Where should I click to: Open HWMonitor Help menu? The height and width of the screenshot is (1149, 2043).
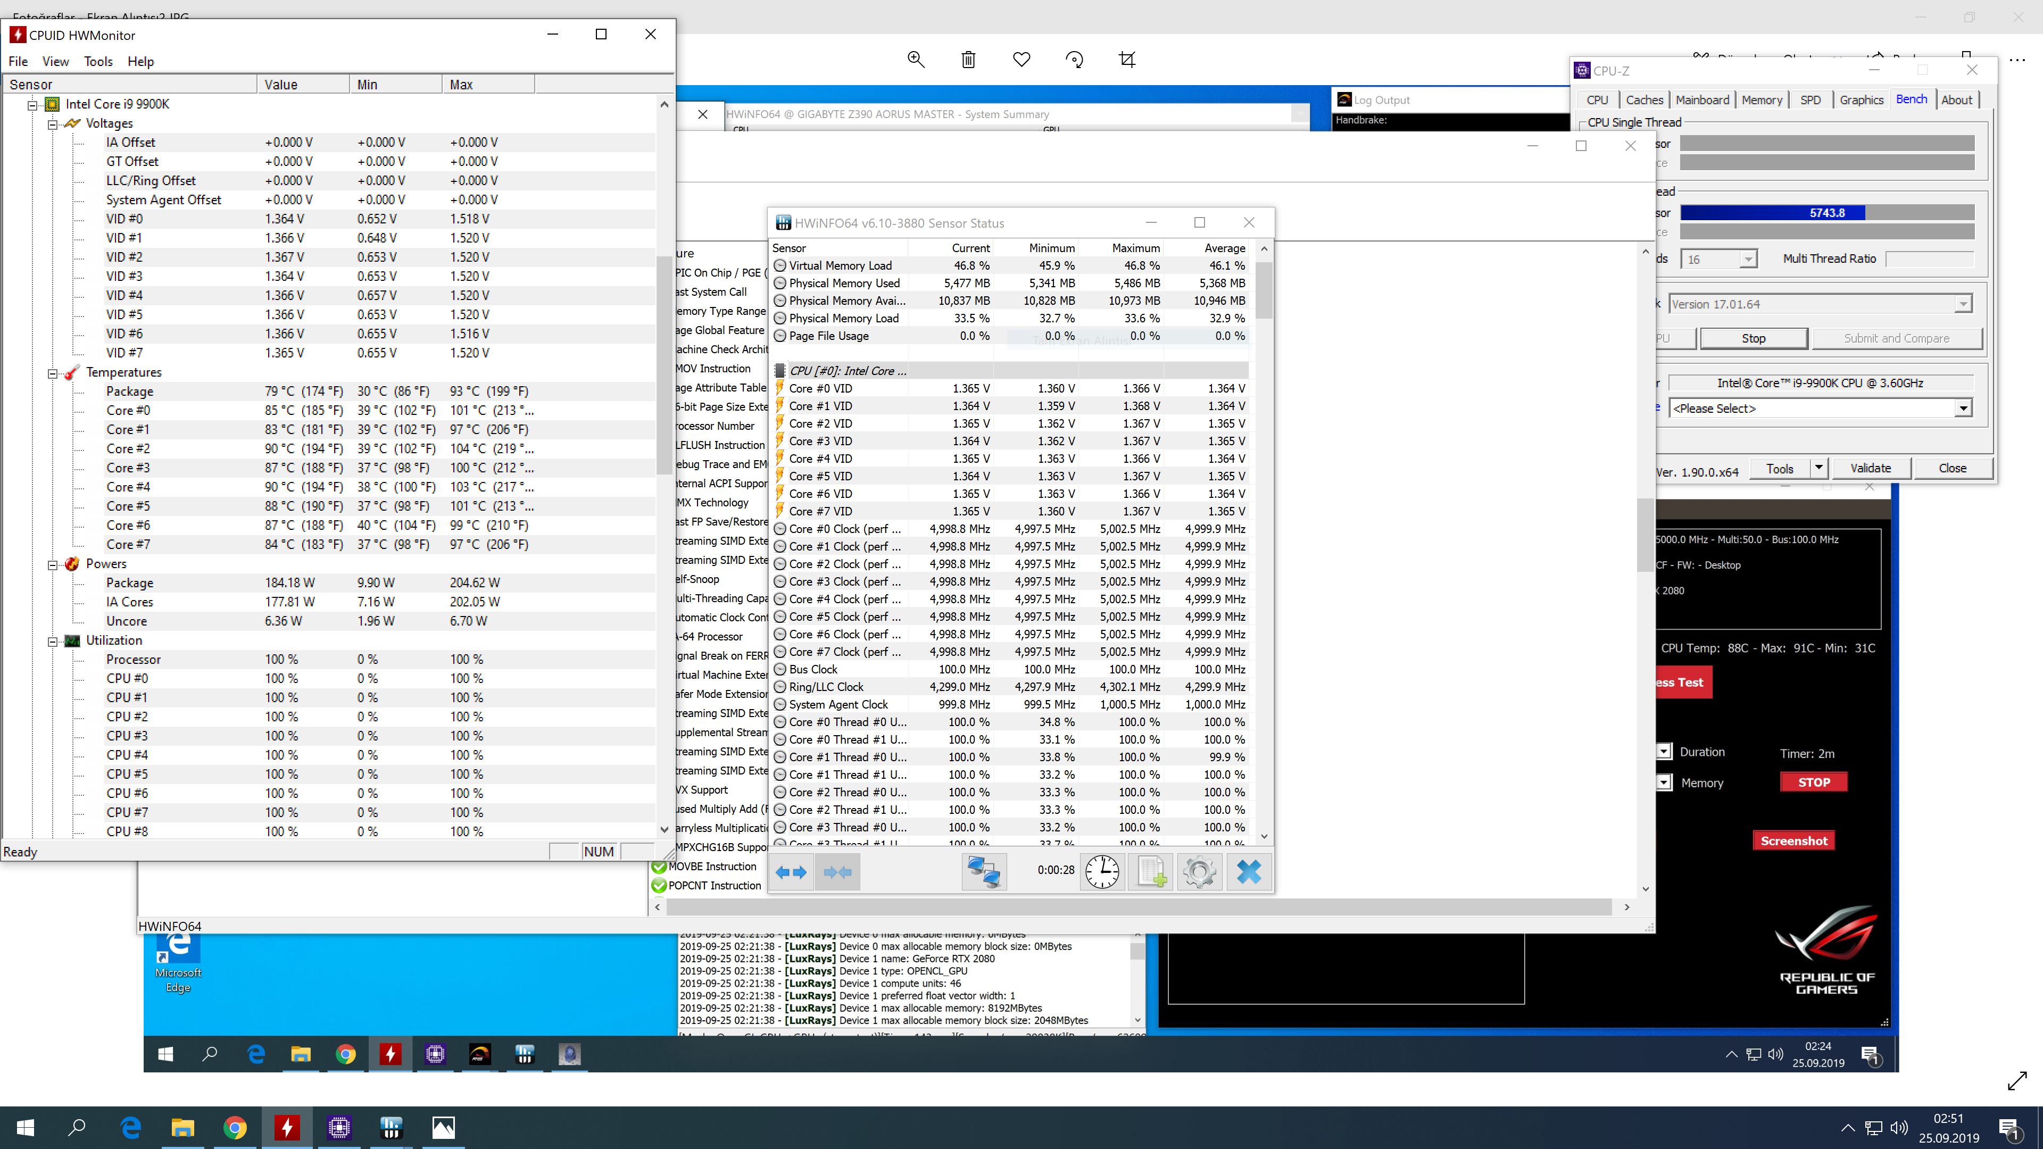140,61
